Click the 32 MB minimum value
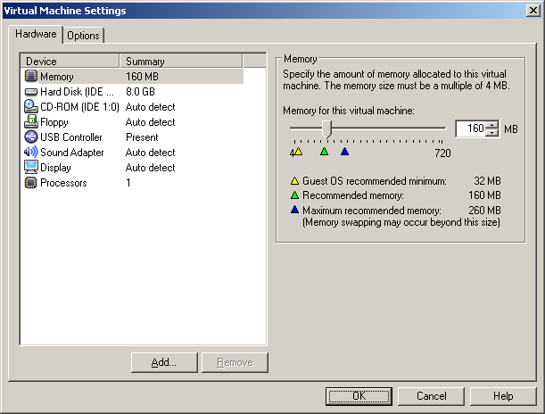545x414 pixels. pyautogui.click(x=487, y=181)
